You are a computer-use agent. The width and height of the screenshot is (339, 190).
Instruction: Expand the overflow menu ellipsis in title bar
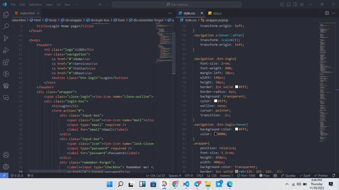coord(77,4)
